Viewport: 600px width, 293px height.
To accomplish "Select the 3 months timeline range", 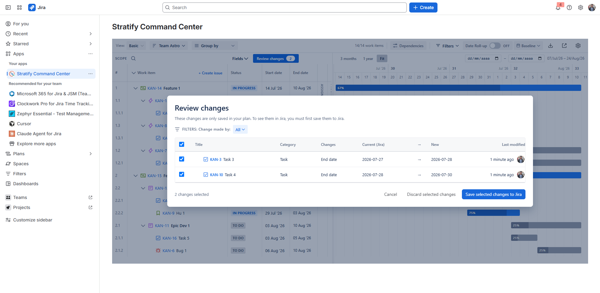I will pos(348,58).
